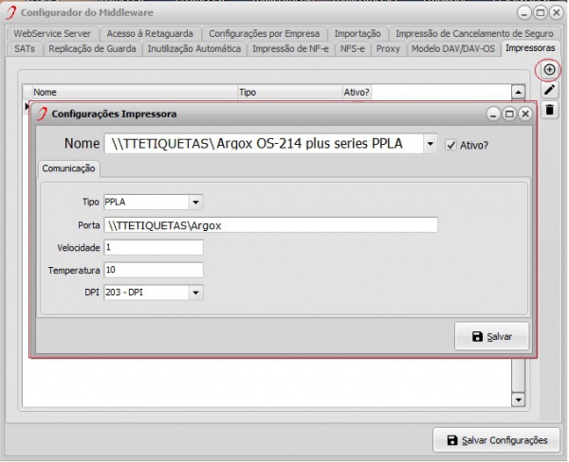Focus the Velocidade field

(154, 247)
